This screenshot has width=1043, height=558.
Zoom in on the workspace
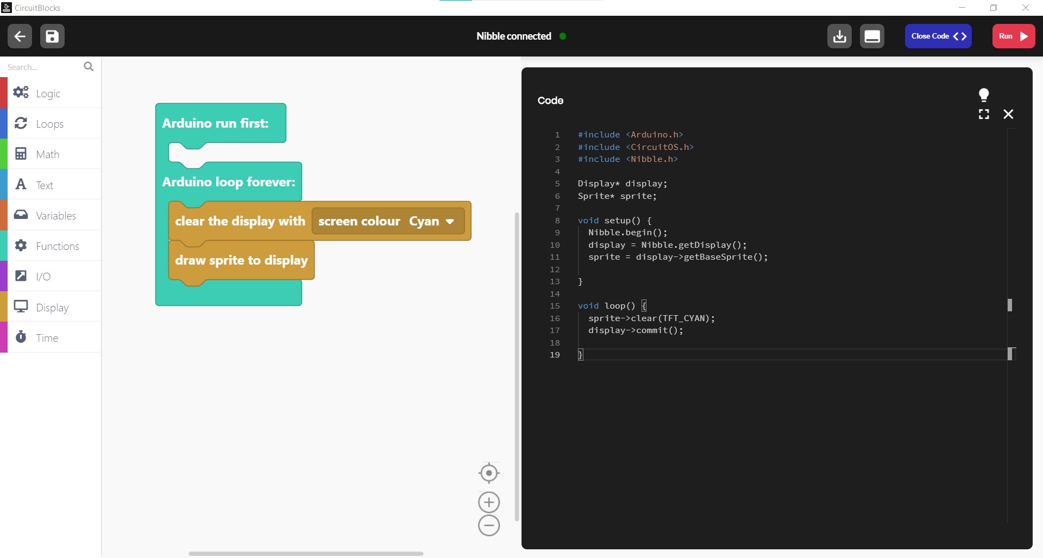coord(489,503)
